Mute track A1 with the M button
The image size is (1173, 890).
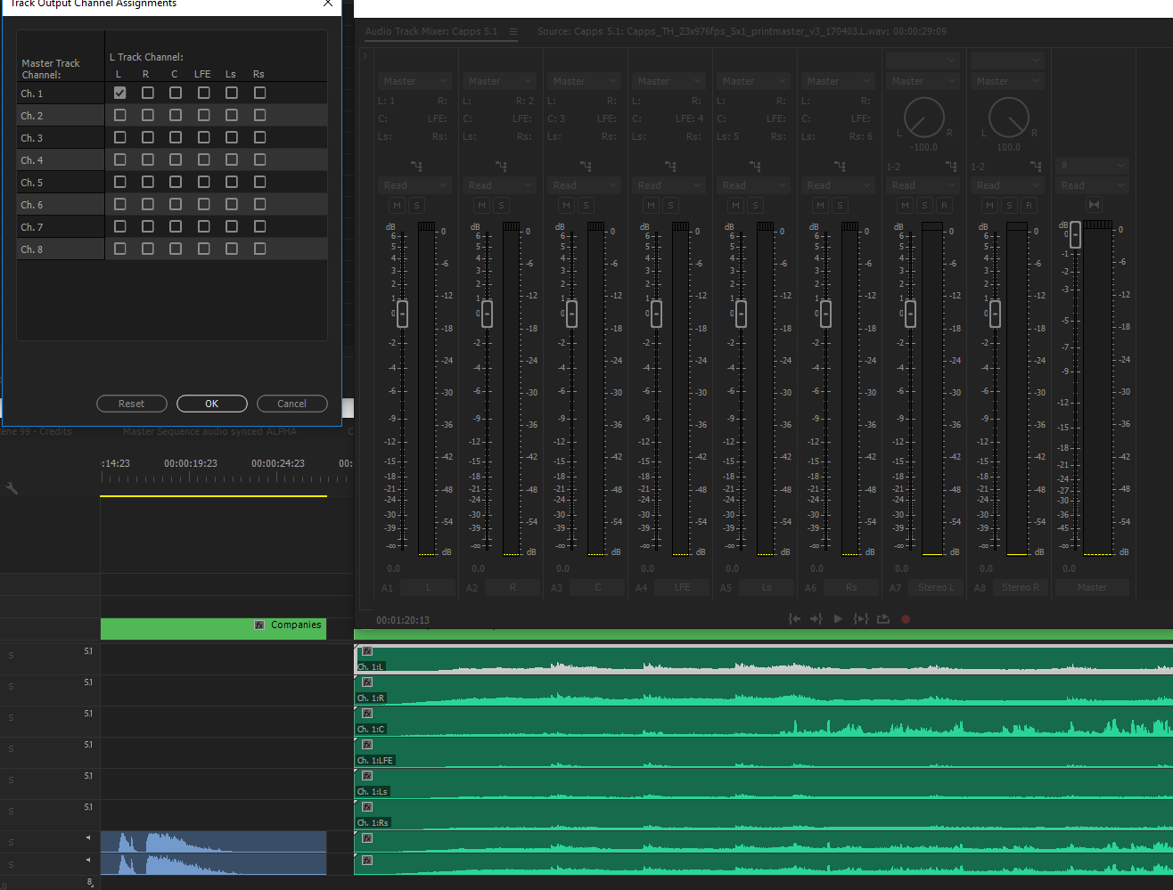coord(396,205)
